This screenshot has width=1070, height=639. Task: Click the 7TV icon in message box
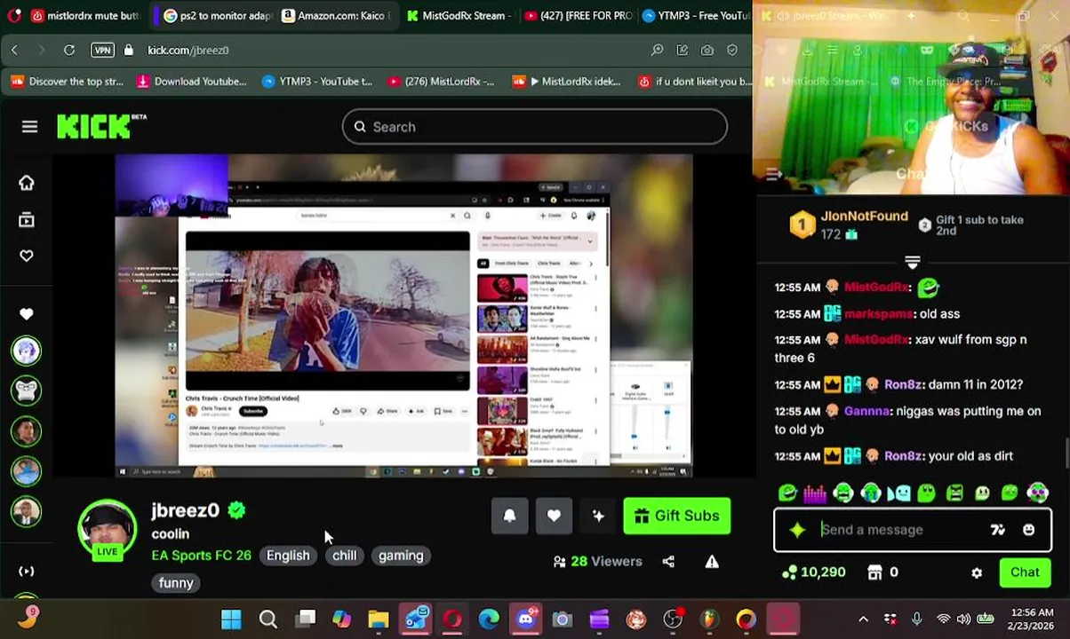(x=998, y=530)
